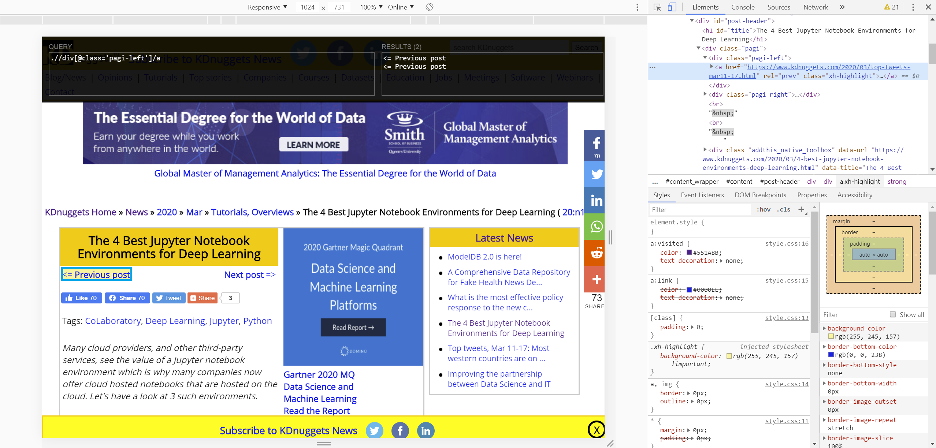Select #content_wrapper in the breadcrumb
The image size is (936, 448).
[x=692, y=181]
